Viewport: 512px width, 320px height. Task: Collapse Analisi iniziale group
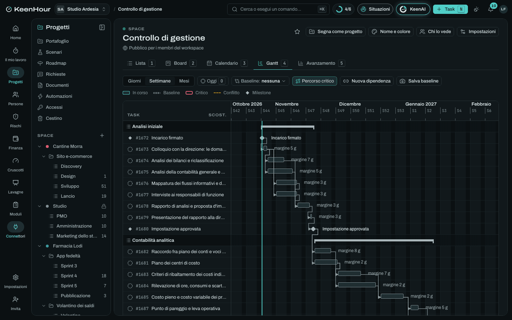pos(129,127)
